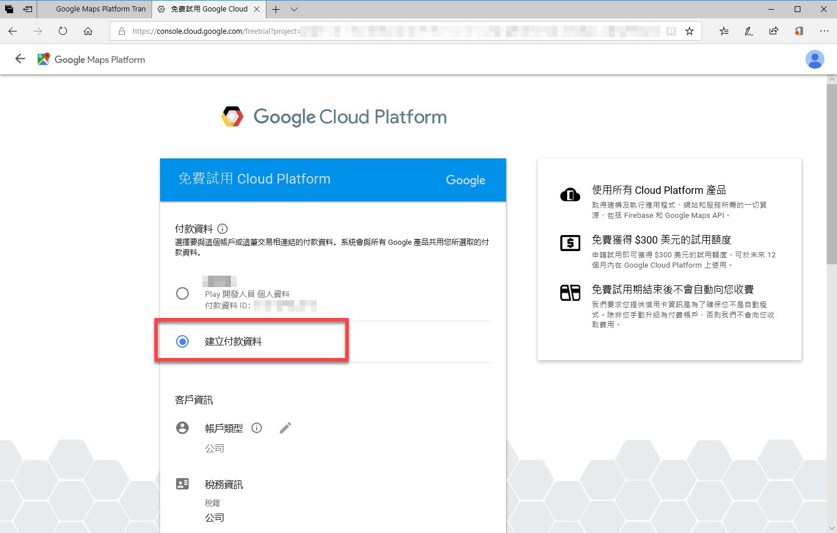Click the ID card icon beside 稅務資訊
837x533 pixels.
coord(182,484)
